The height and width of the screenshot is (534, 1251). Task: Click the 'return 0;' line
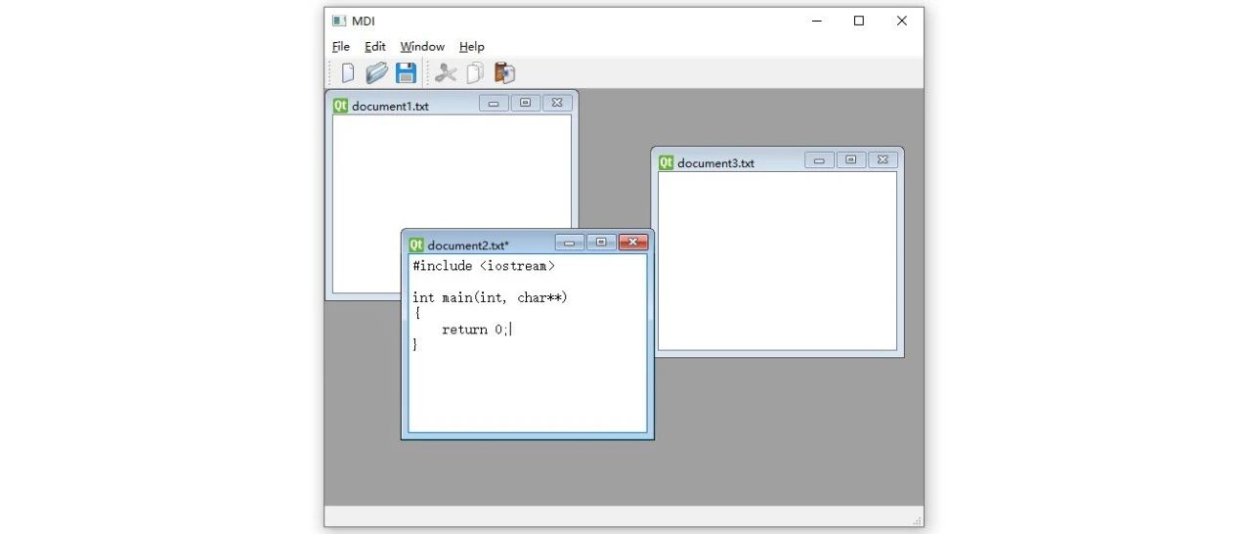[x=476, y=330]
